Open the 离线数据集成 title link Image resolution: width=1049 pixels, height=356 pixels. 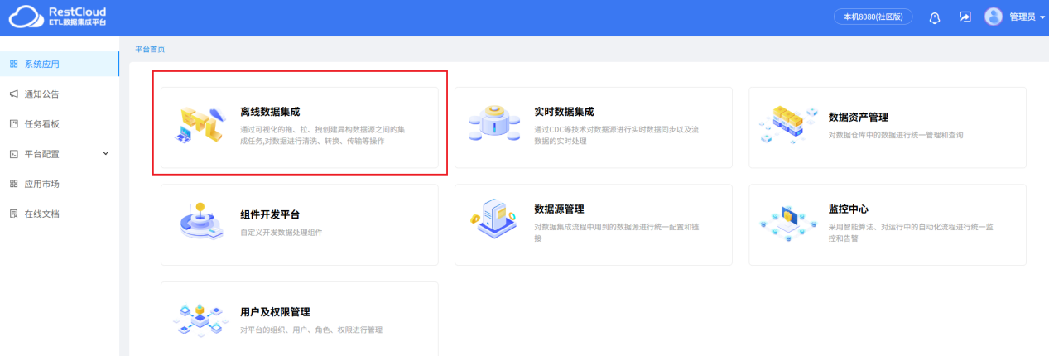270,112
